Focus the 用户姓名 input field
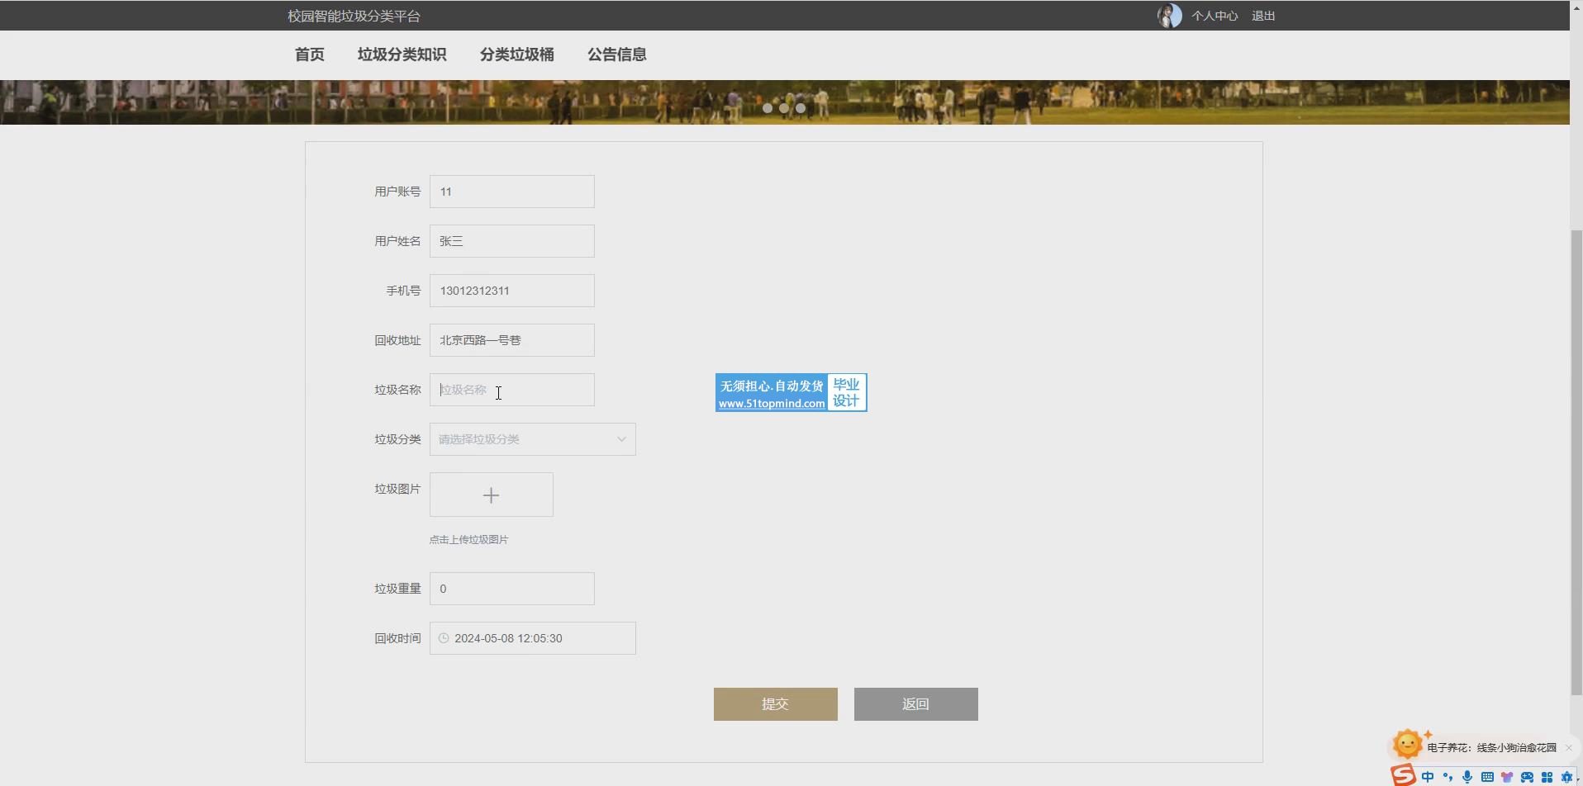Screen dimensions: 1583x786 512,241
